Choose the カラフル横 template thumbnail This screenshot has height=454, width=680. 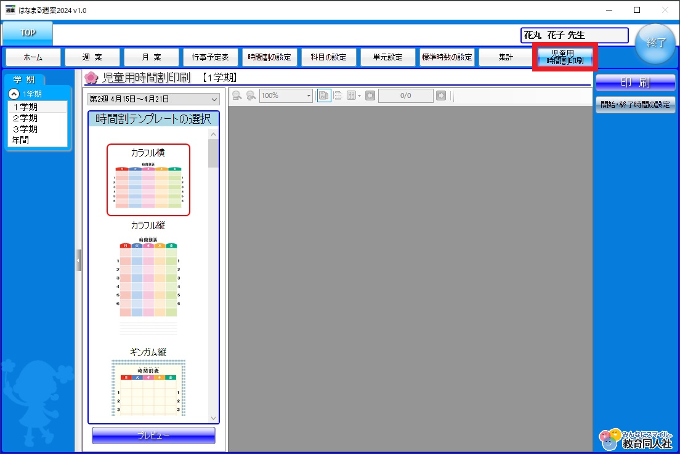(148, 179)
